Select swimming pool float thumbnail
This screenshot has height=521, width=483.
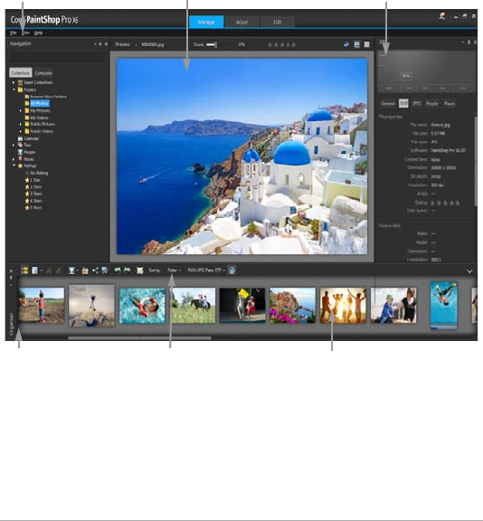142,306
